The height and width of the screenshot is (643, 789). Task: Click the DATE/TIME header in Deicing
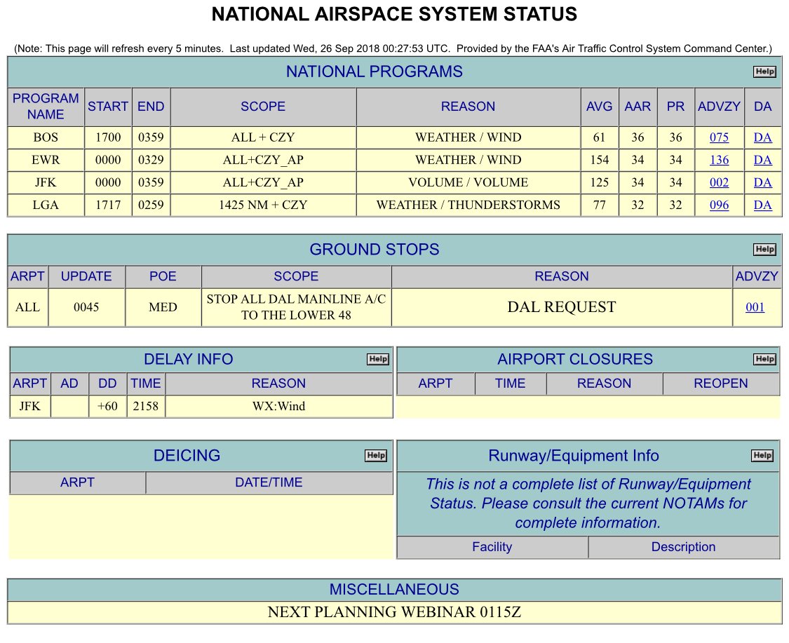coord(269,482)
